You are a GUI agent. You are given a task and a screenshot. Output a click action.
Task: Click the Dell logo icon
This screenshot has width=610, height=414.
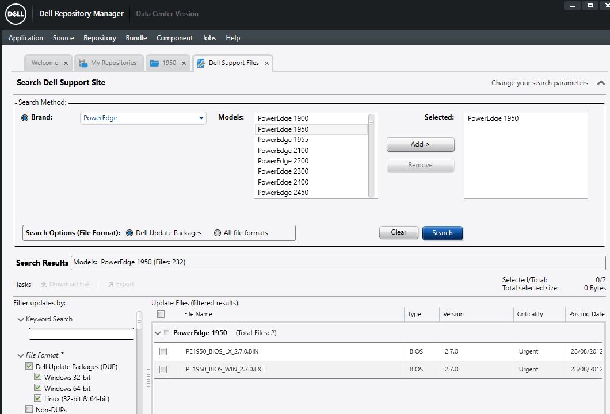pyautogui.click(x=16, y=14)
